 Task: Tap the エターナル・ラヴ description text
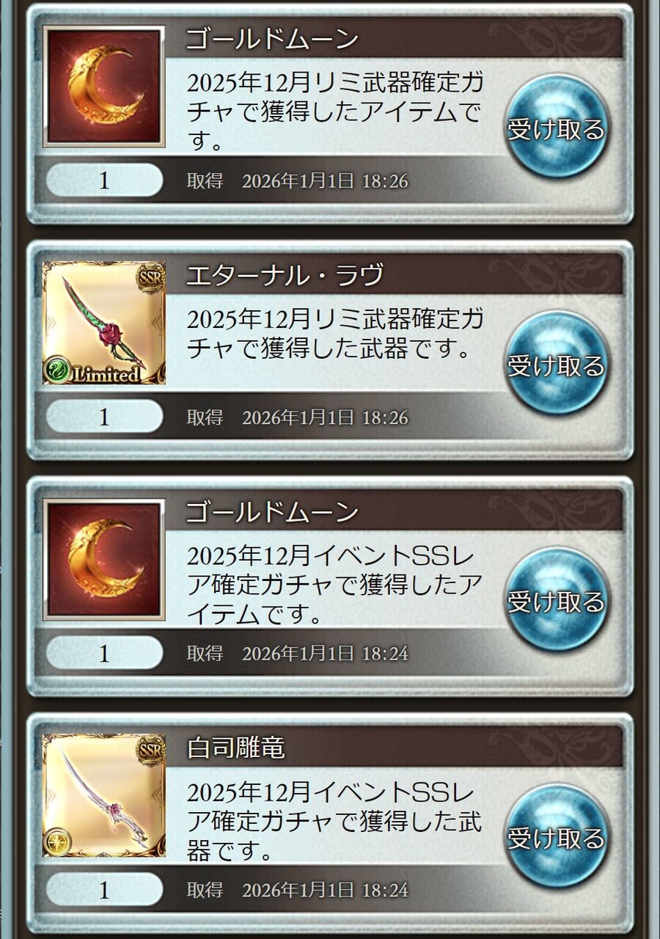pos(334,334)
